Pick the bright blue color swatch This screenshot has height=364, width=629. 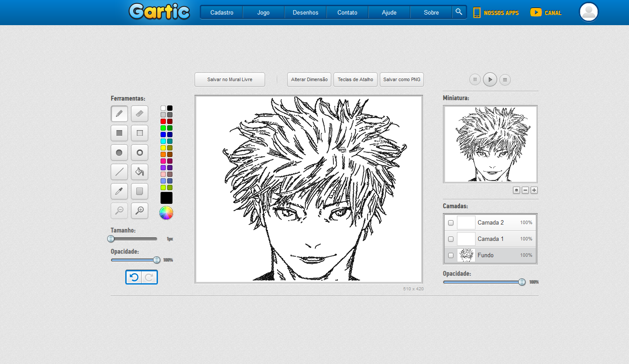163,135
